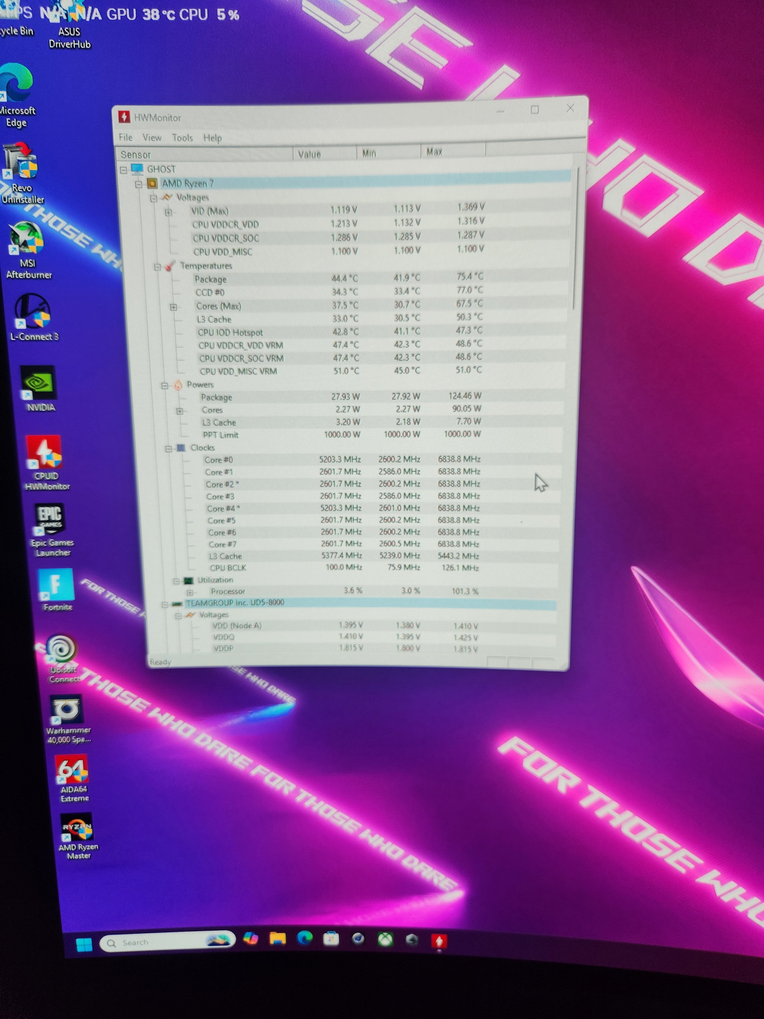This screenshot has height=1019, width=764.
Task: Collapse the Clocks group
Action: click(x=169, y=449)
